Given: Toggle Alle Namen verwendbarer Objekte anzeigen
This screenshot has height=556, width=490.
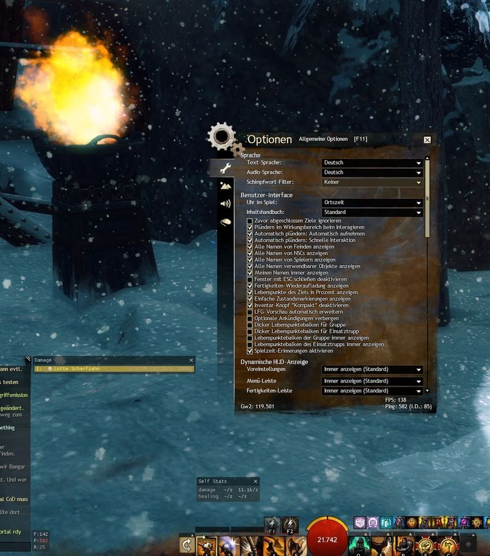Looking at the screenshot, I should point(250,266).
